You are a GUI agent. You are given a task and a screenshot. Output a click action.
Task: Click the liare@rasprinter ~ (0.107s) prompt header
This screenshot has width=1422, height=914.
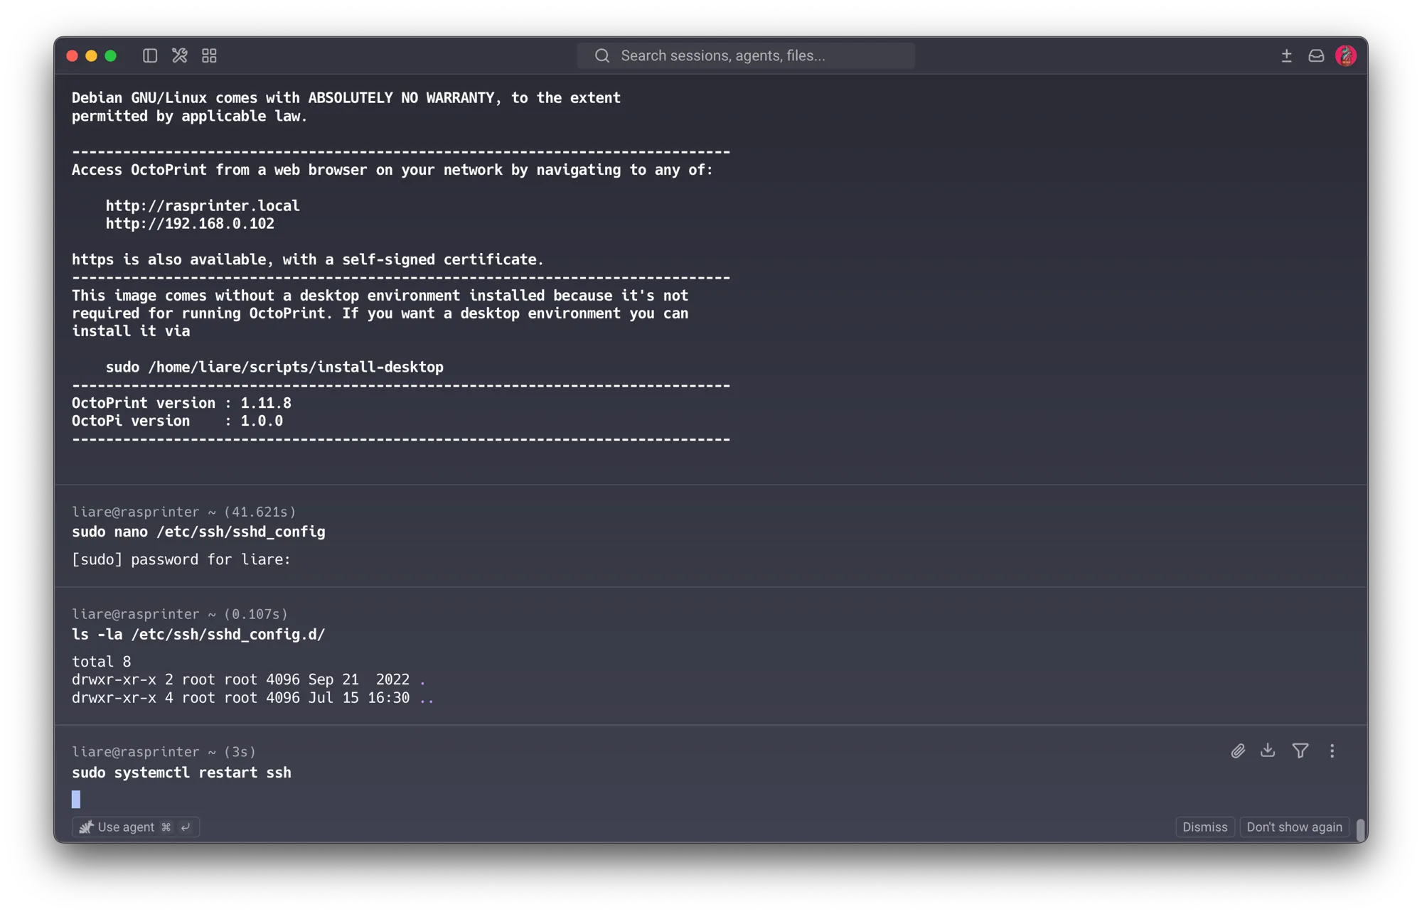pyautogui.click(x=180, y=614)
